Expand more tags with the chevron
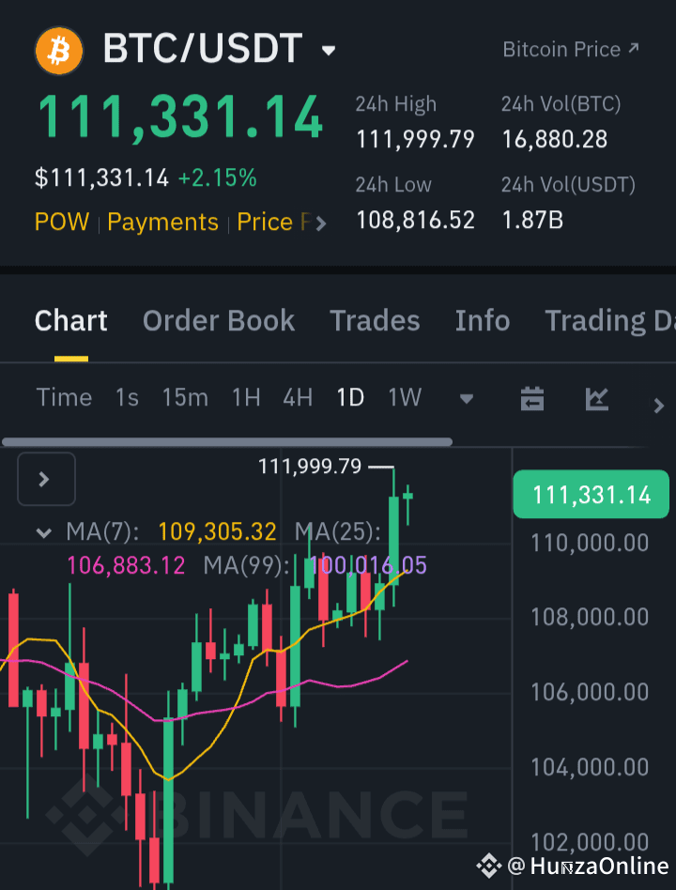Image resolution: width=676 pixels, height=890 pixels. 321,223
